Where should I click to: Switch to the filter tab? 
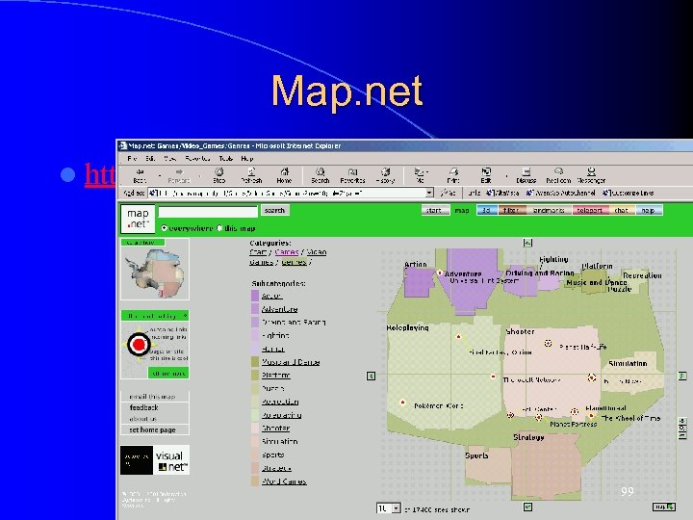click(511, 211)
